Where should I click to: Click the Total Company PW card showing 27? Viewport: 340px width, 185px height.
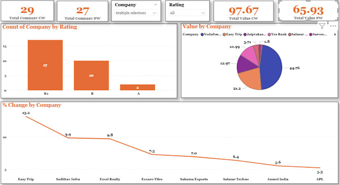[x=82, y=11]
